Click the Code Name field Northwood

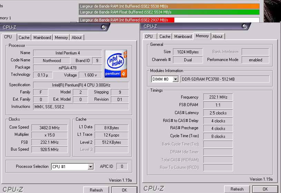pyautogui.click(x=52, y=60)
